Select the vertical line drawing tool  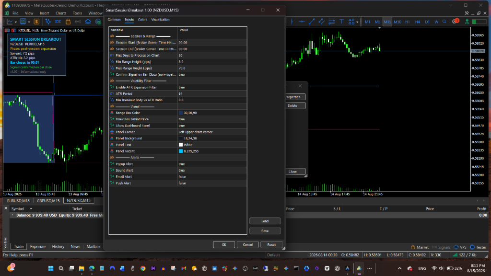click(x=292, y=22)
